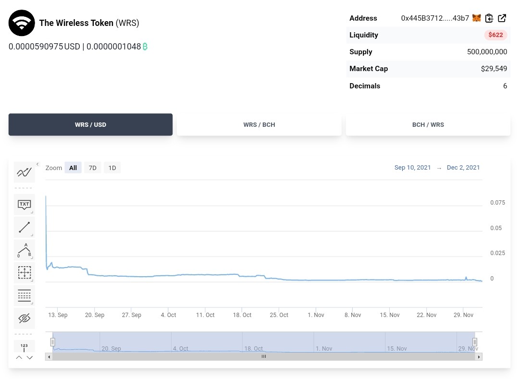The image size is (519, 379).
Task: Click navigator scrollbar center grip
Action: point(264,356)
